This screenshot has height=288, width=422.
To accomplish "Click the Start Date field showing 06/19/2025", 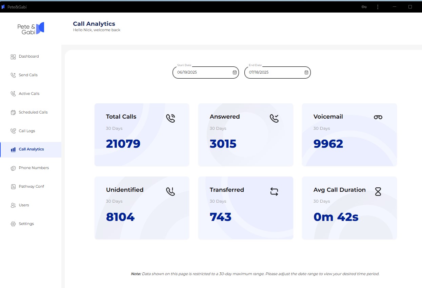I will [206, 72].
